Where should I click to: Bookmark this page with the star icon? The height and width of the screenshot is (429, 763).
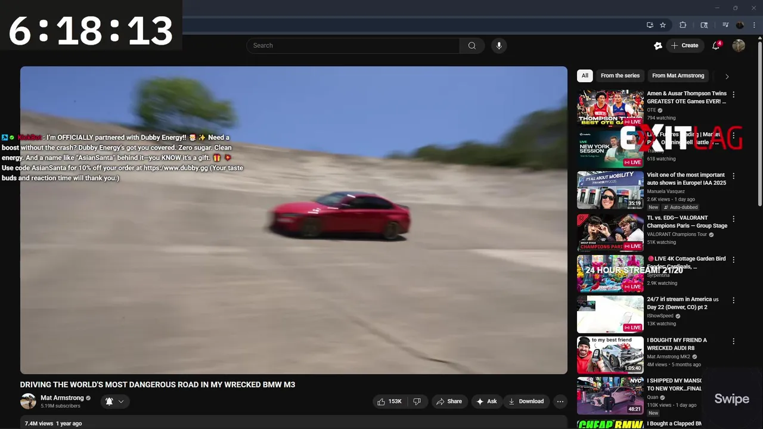click(663, 25)
